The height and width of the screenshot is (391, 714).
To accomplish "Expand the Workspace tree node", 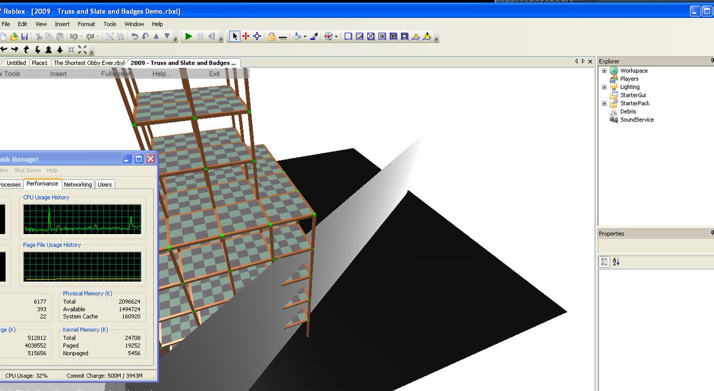I will (x=604, y=71).
